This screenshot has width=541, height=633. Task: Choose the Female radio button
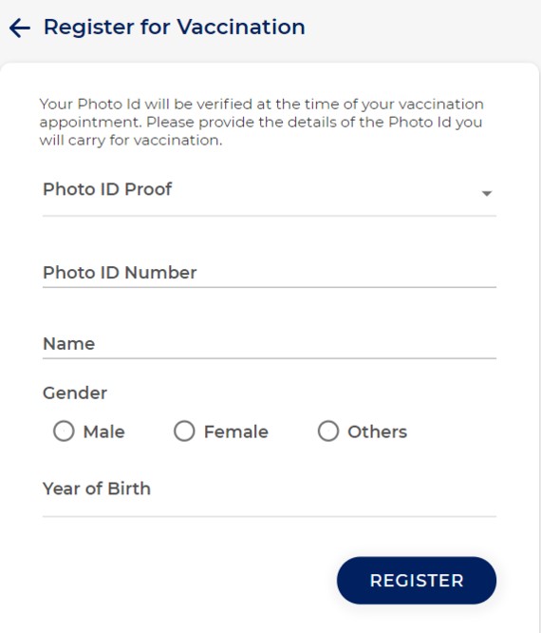(184, 432)
